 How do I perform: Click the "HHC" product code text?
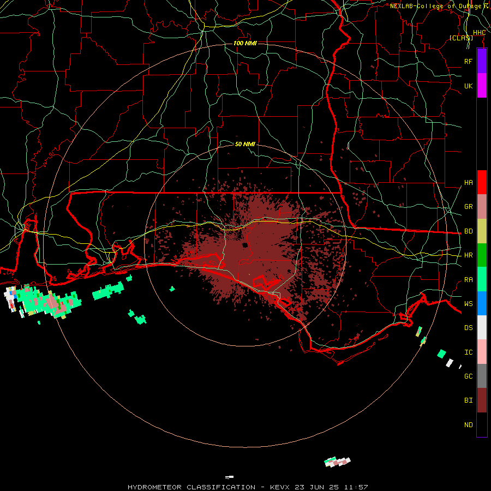(x=479, y=33)
